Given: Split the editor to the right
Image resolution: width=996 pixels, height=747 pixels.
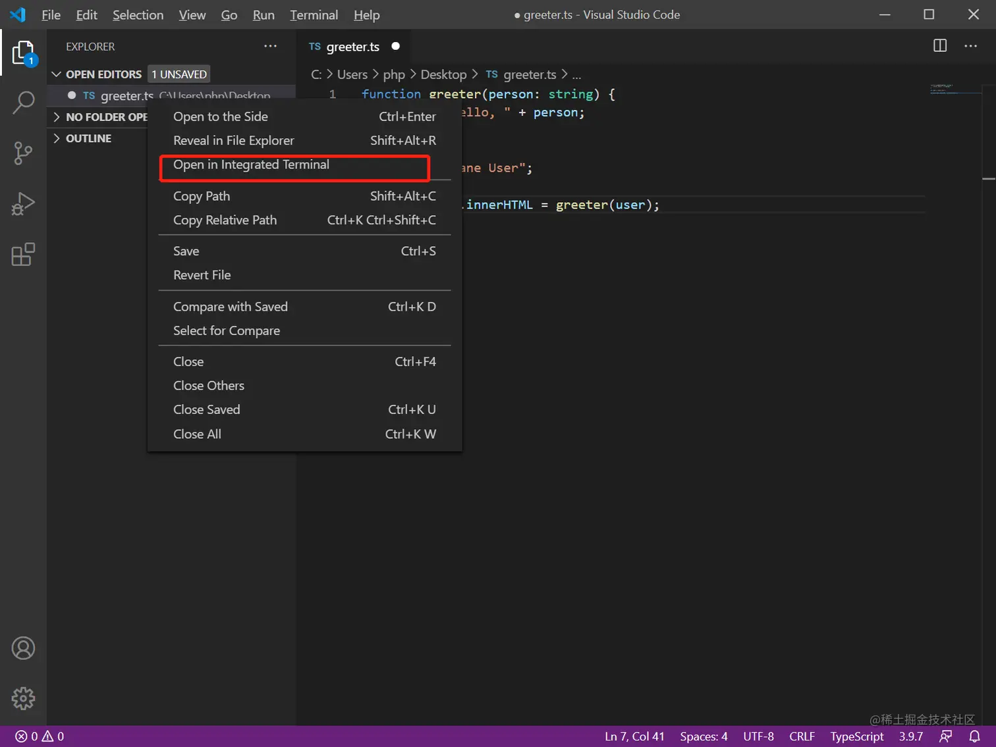Looking at the screenshot, I should click(940, 45).
